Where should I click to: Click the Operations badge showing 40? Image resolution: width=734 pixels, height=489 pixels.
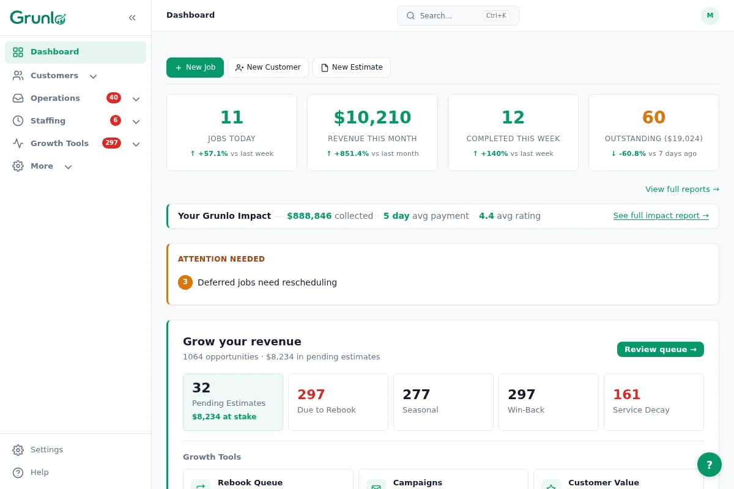114,98
